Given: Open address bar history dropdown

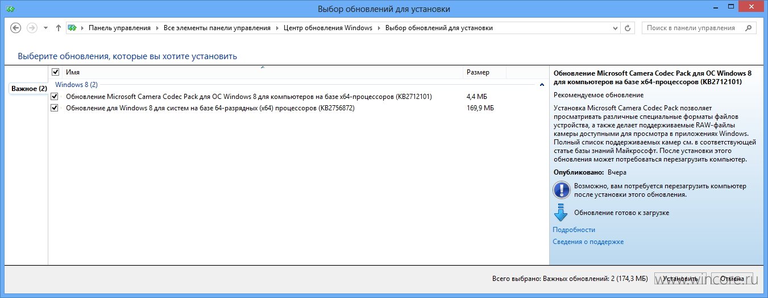Looking at the screenshot, I should (616, 28).
